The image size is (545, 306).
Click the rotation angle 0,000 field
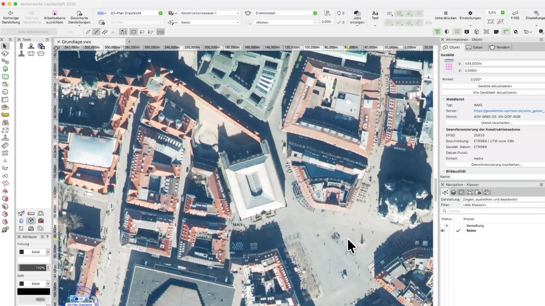click(x=327, y=22)
